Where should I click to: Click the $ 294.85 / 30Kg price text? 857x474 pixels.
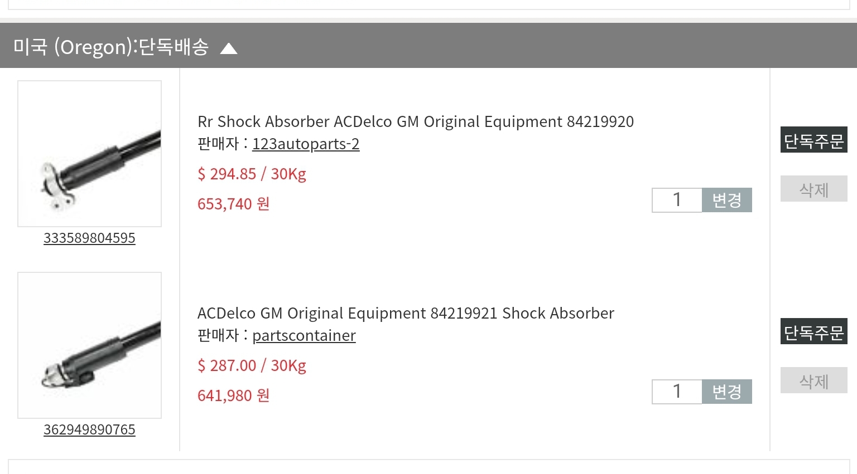point(252,174)
